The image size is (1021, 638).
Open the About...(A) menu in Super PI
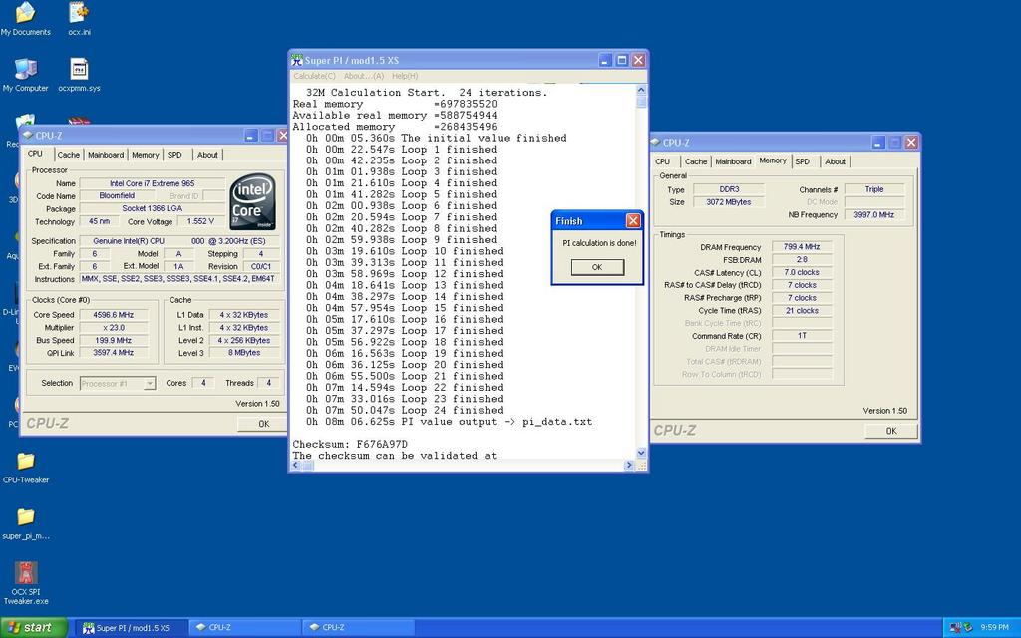pos(364,76)
